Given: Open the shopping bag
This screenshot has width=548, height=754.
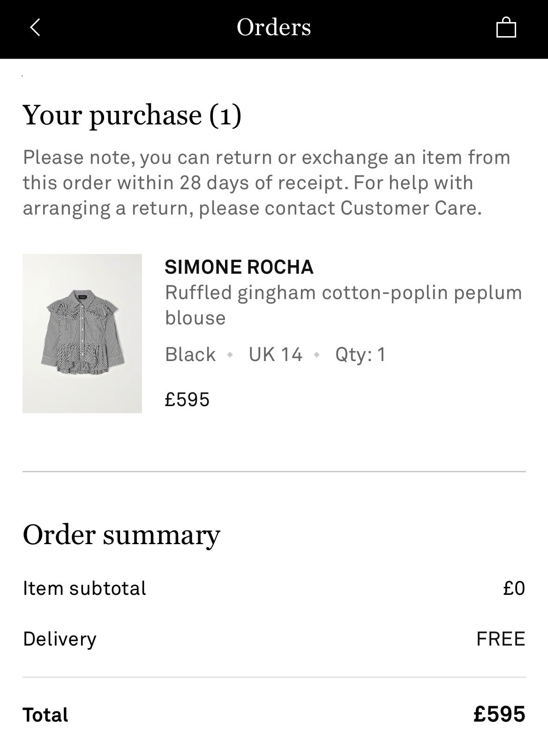Looking at the screenshot, I should tap(506, 27).
